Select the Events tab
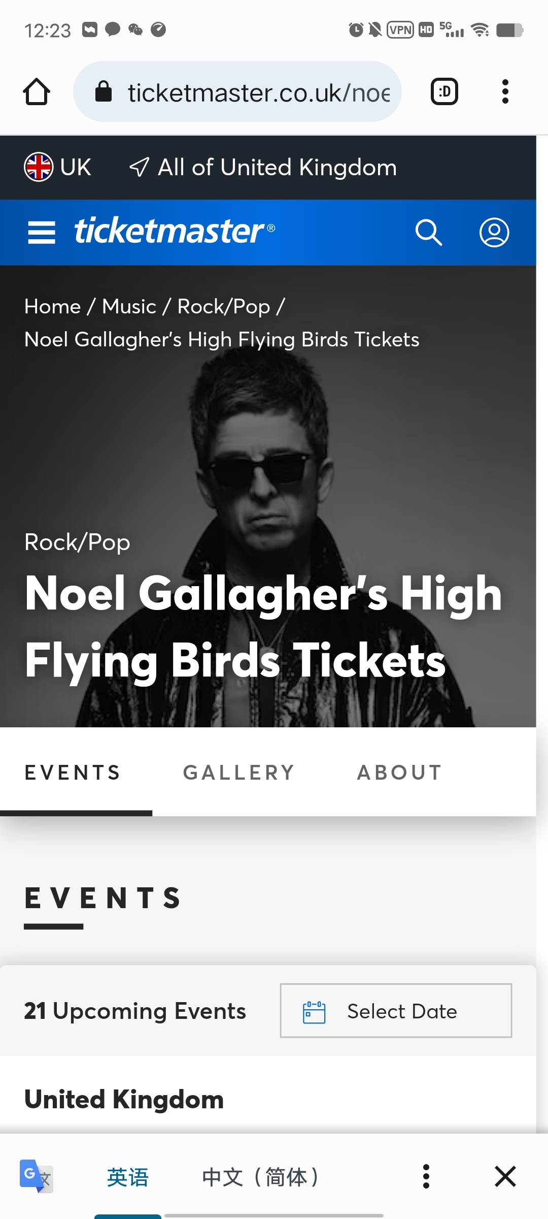 coord(73,773)
